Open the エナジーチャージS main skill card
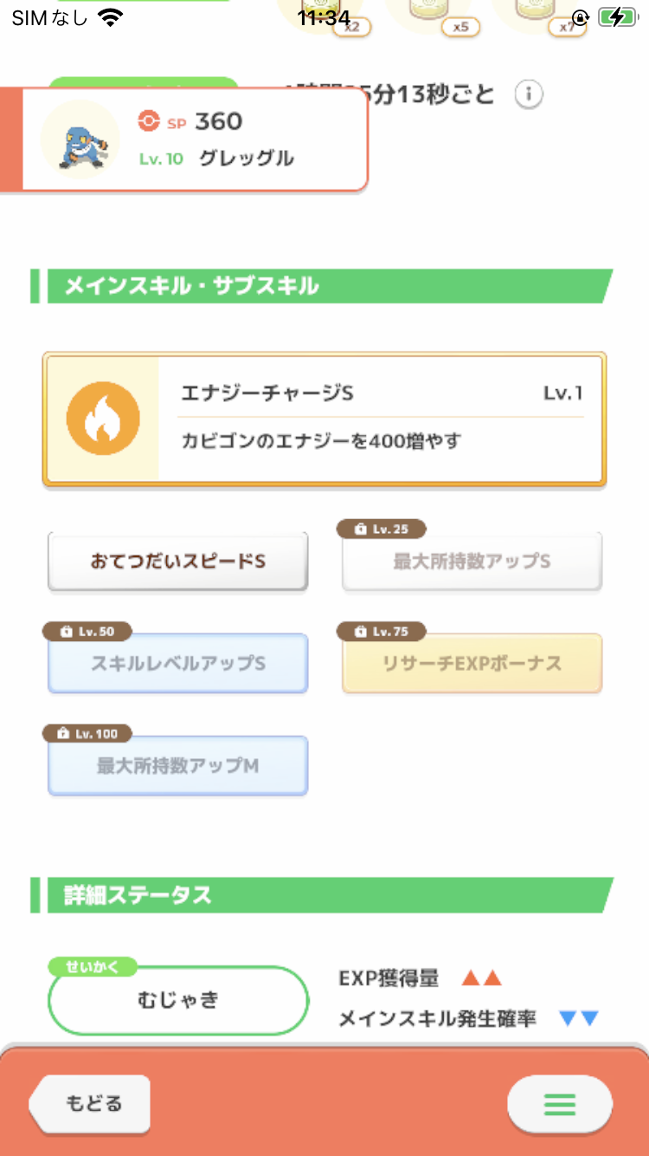Screen dimensions: 649x1156 pos(324,419)
